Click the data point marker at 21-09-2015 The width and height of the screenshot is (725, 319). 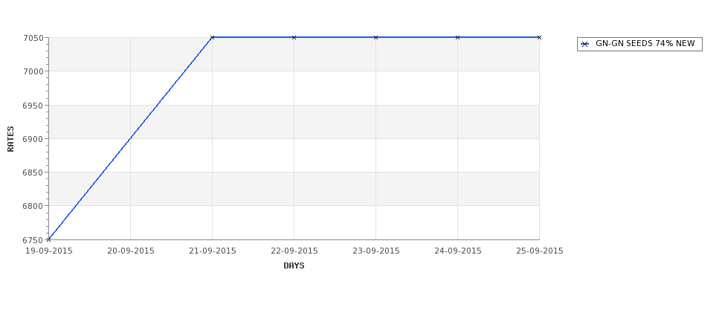click(212, 37)
